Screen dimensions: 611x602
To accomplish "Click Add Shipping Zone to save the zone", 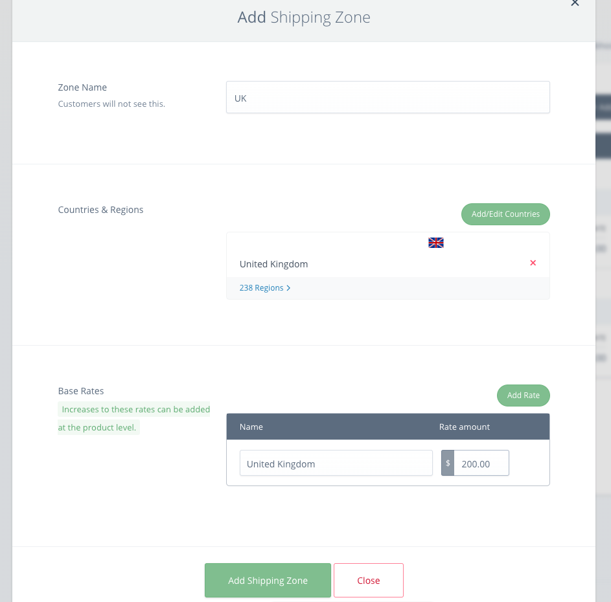I will point(268,580).
